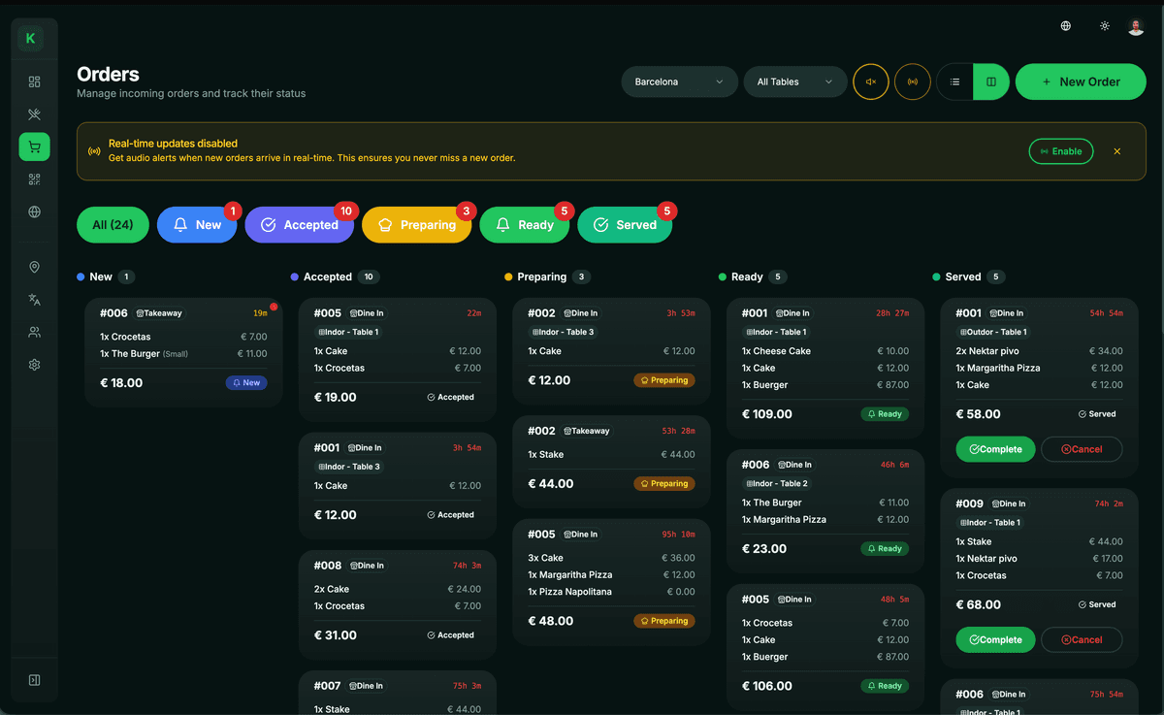Screen dimensions: 1164x715
Task: Click the New Order button
Action: point(1081,81)
